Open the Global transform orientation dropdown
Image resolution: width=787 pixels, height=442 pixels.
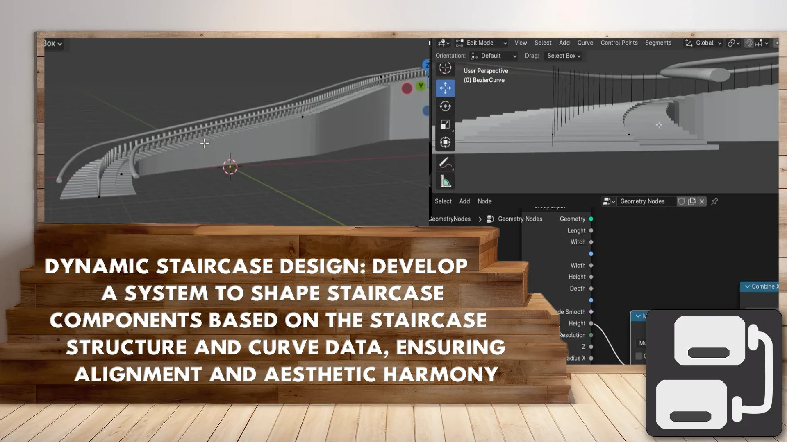[704, 43]
